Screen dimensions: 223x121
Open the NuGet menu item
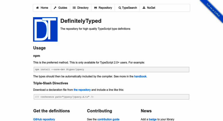point(149,8)
